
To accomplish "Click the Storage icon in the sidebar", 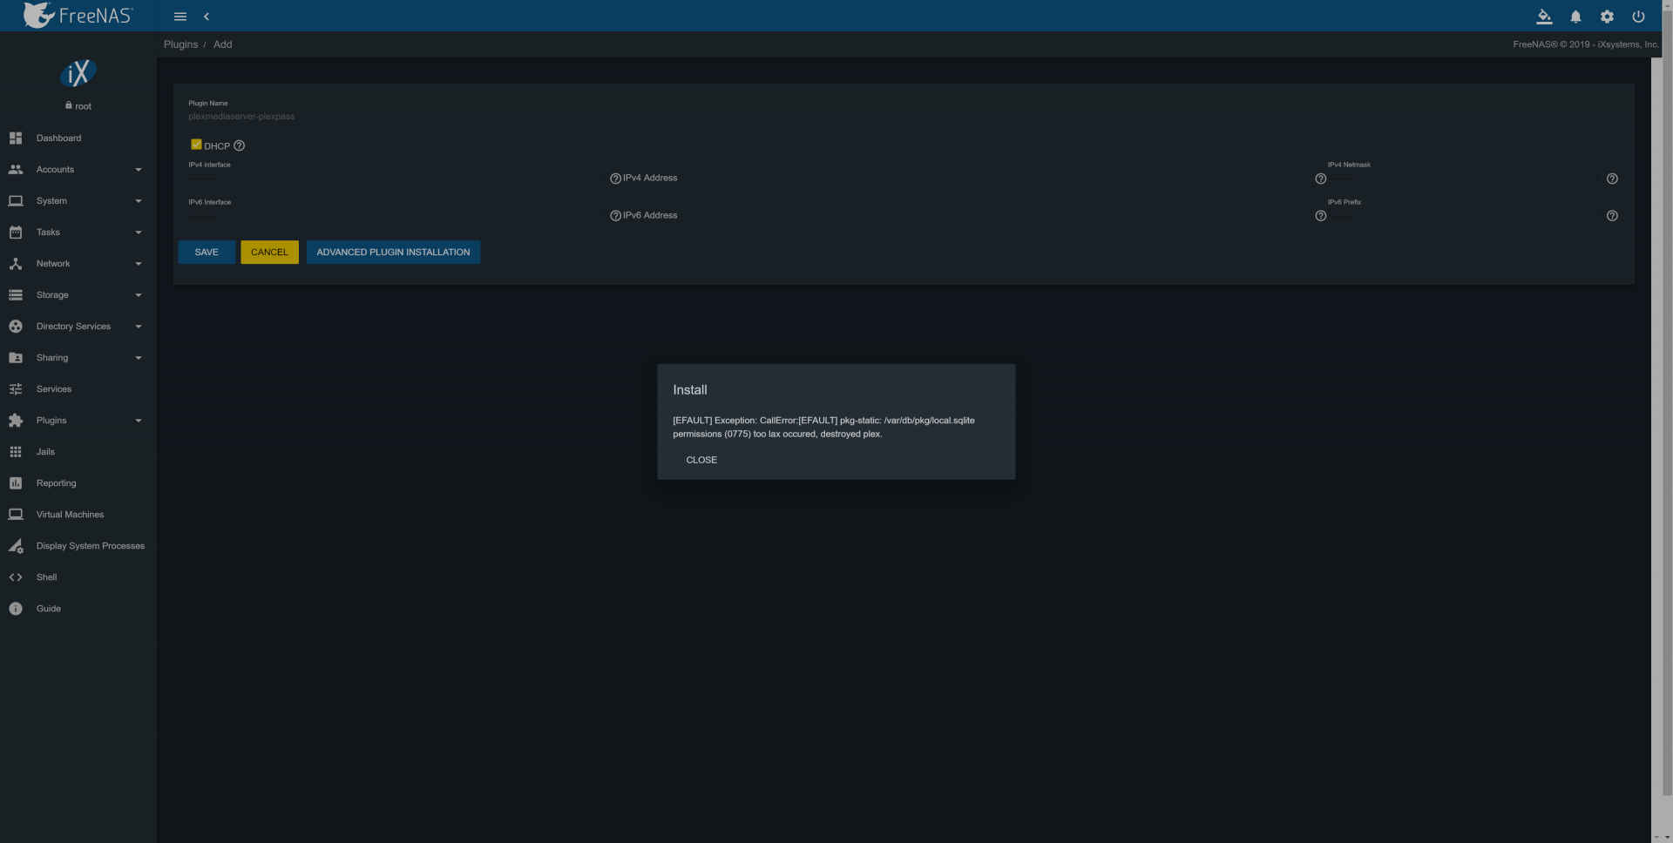I will (16, 295).
